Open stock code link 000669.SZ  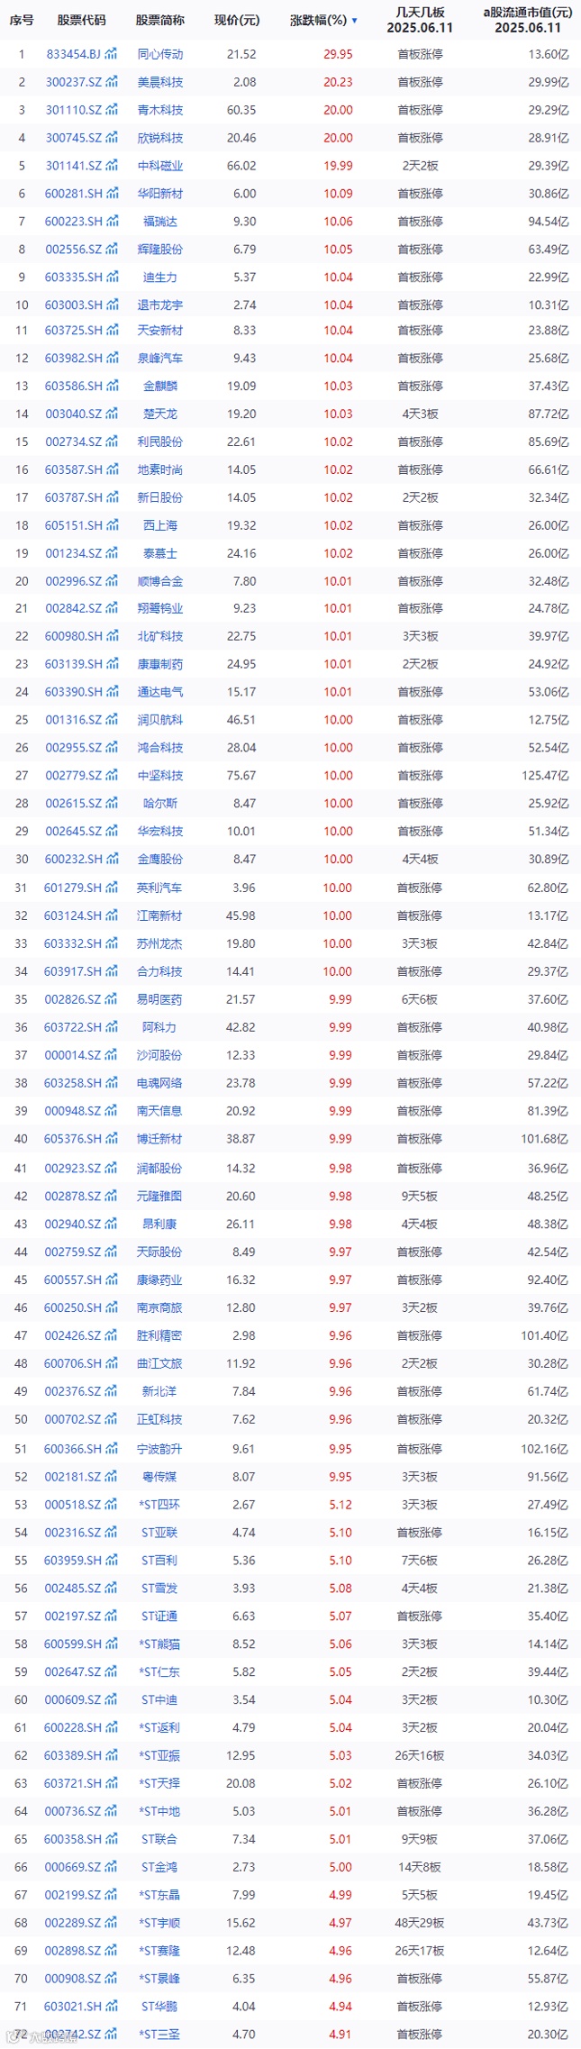(x=74, y=1866)
